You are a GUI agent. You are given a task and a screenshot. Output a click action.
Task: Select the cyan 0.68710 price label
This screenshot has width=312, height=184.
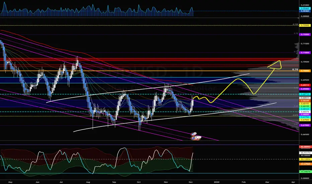click(x=305, y=94)
